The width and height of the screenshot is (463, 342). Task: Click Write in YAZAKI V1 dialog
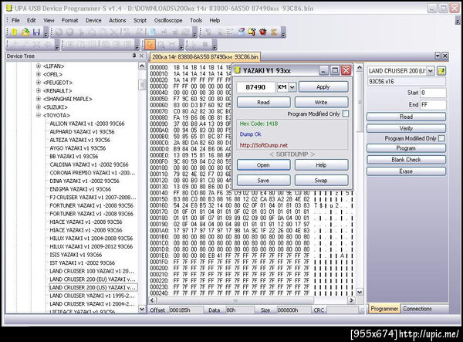tap(321, 102)
